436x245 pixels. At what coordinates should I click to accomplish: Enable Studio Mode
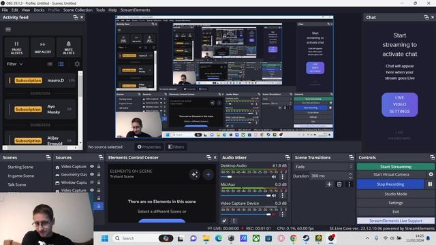tap(395, 194)
